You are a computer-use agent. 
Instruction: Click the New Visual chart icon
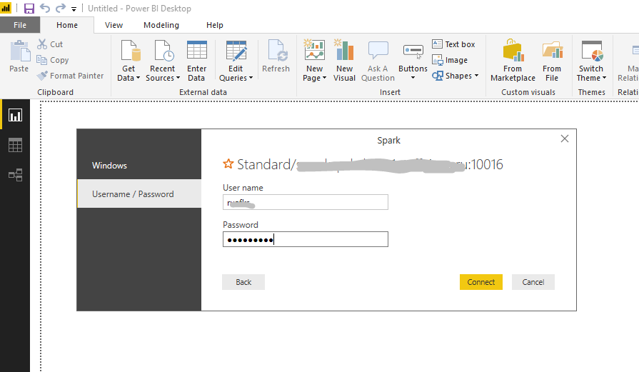344,53
